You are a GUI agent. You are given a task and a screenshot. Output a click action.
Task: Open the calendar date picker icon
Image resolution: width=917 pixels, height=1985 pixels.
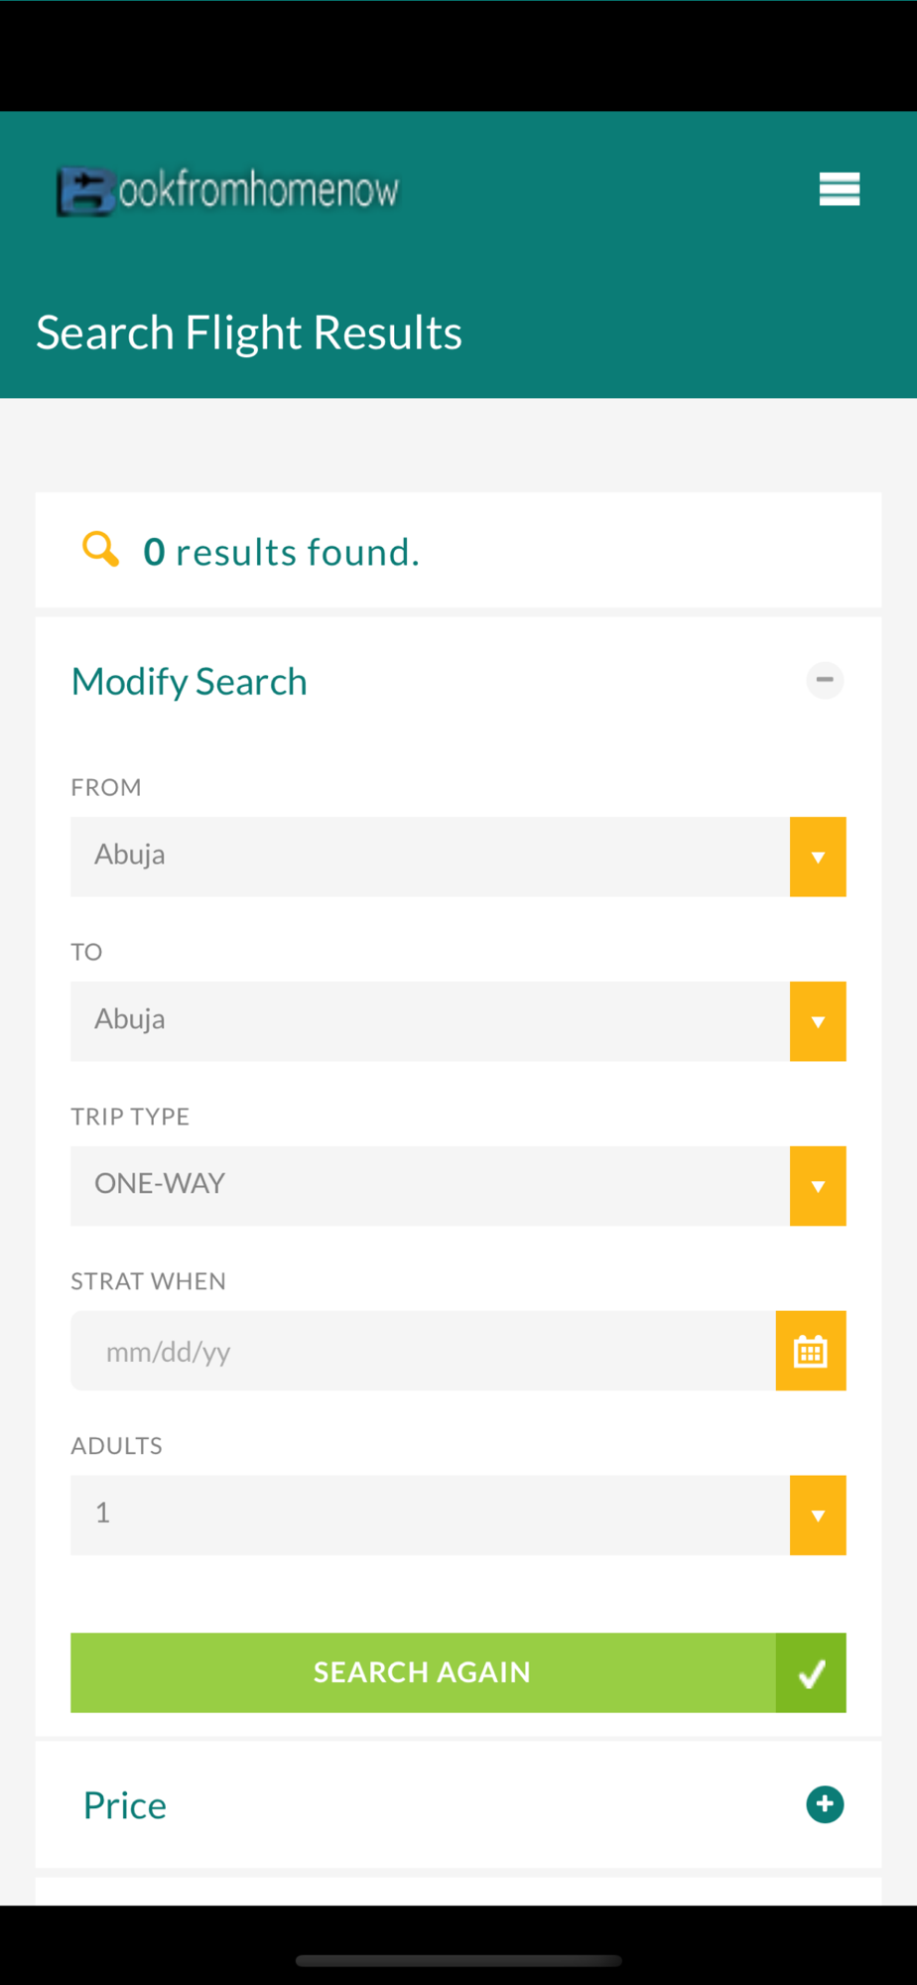tap(811, 1351)
